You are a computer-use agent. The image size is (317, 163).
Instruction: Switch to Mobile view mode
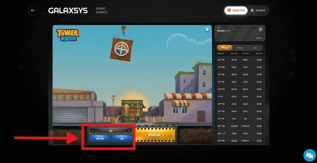258,11
